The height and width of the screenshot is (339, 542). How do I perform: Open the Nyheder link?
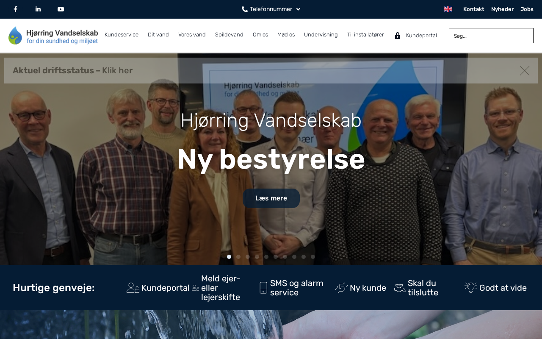pos(502,9)
